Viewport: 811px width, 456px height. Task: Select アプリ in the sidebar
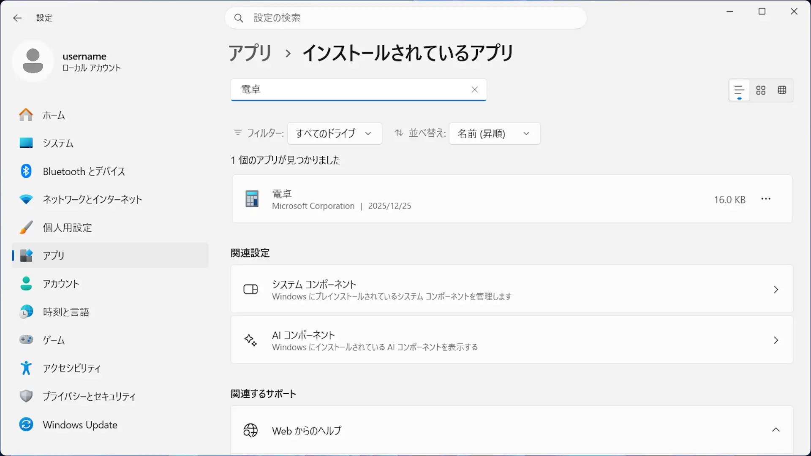click(x=110, y=255)
